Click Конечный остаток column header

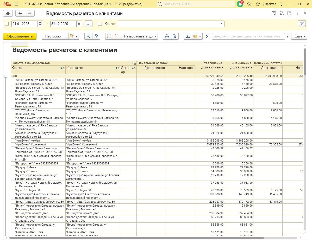pyautogui.click(x=278, y=63)
